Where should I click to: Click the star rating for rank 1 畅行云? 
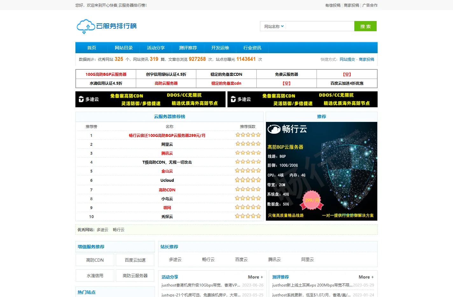coord(248,135)
